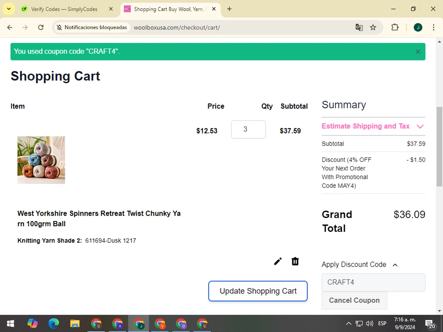443x332 pixels.
Task: Close the Shopping Cart tab
Action: [214, 9]
